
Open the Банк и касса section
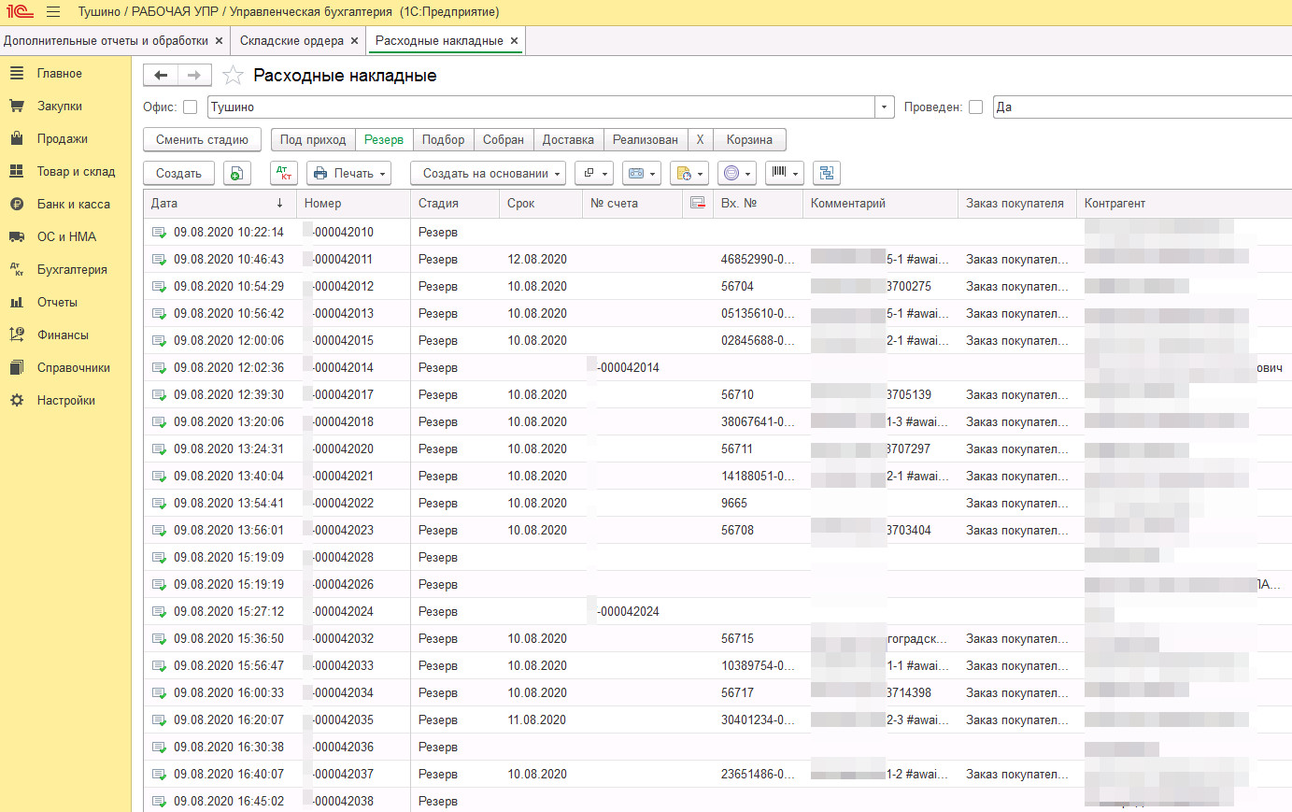(x=73, y=204)
